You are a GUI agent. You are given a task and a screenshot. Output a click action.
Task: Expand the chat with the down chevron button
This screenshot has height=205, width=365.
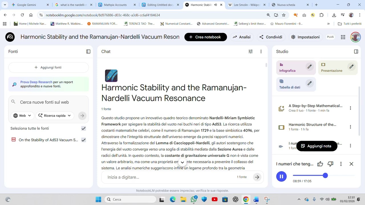click(182, 162)
